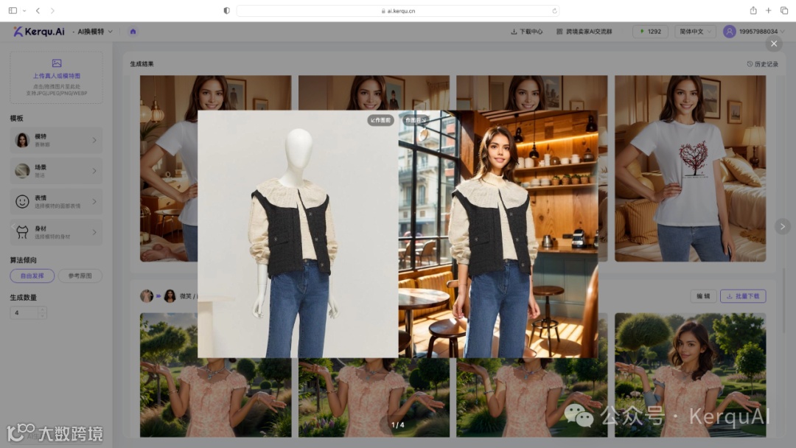This screenshot has width=796, height=448.
Task: Click browser back arrow
Action: tap(38, 10)
